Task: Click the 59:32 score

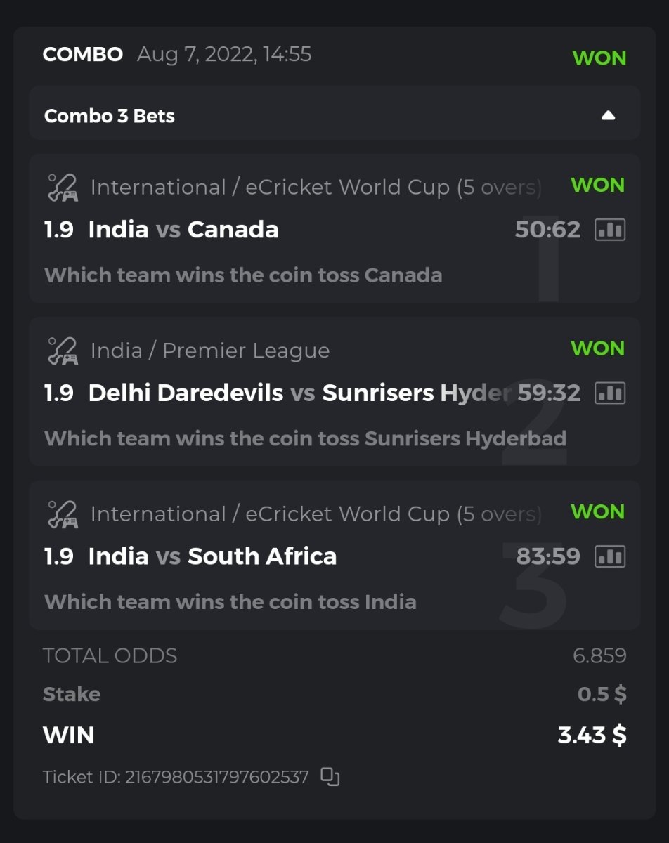Action: tap(549, 393)
